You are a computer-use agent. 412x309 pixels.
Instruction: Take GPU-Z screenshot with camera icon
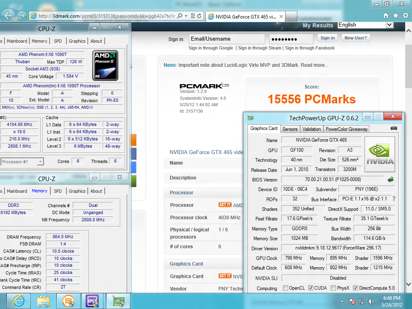coord(393,128)
